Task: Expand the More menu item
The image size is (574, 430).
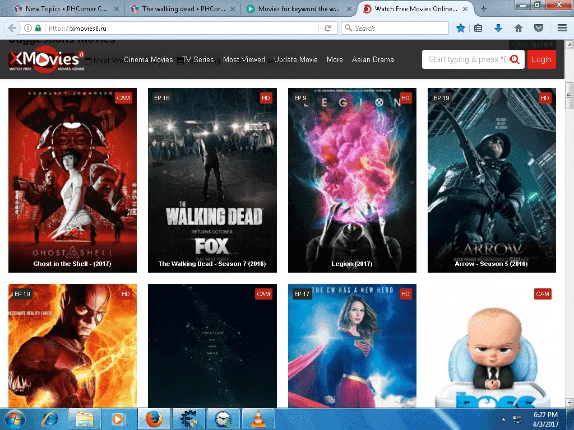Action: click(335, 59)
